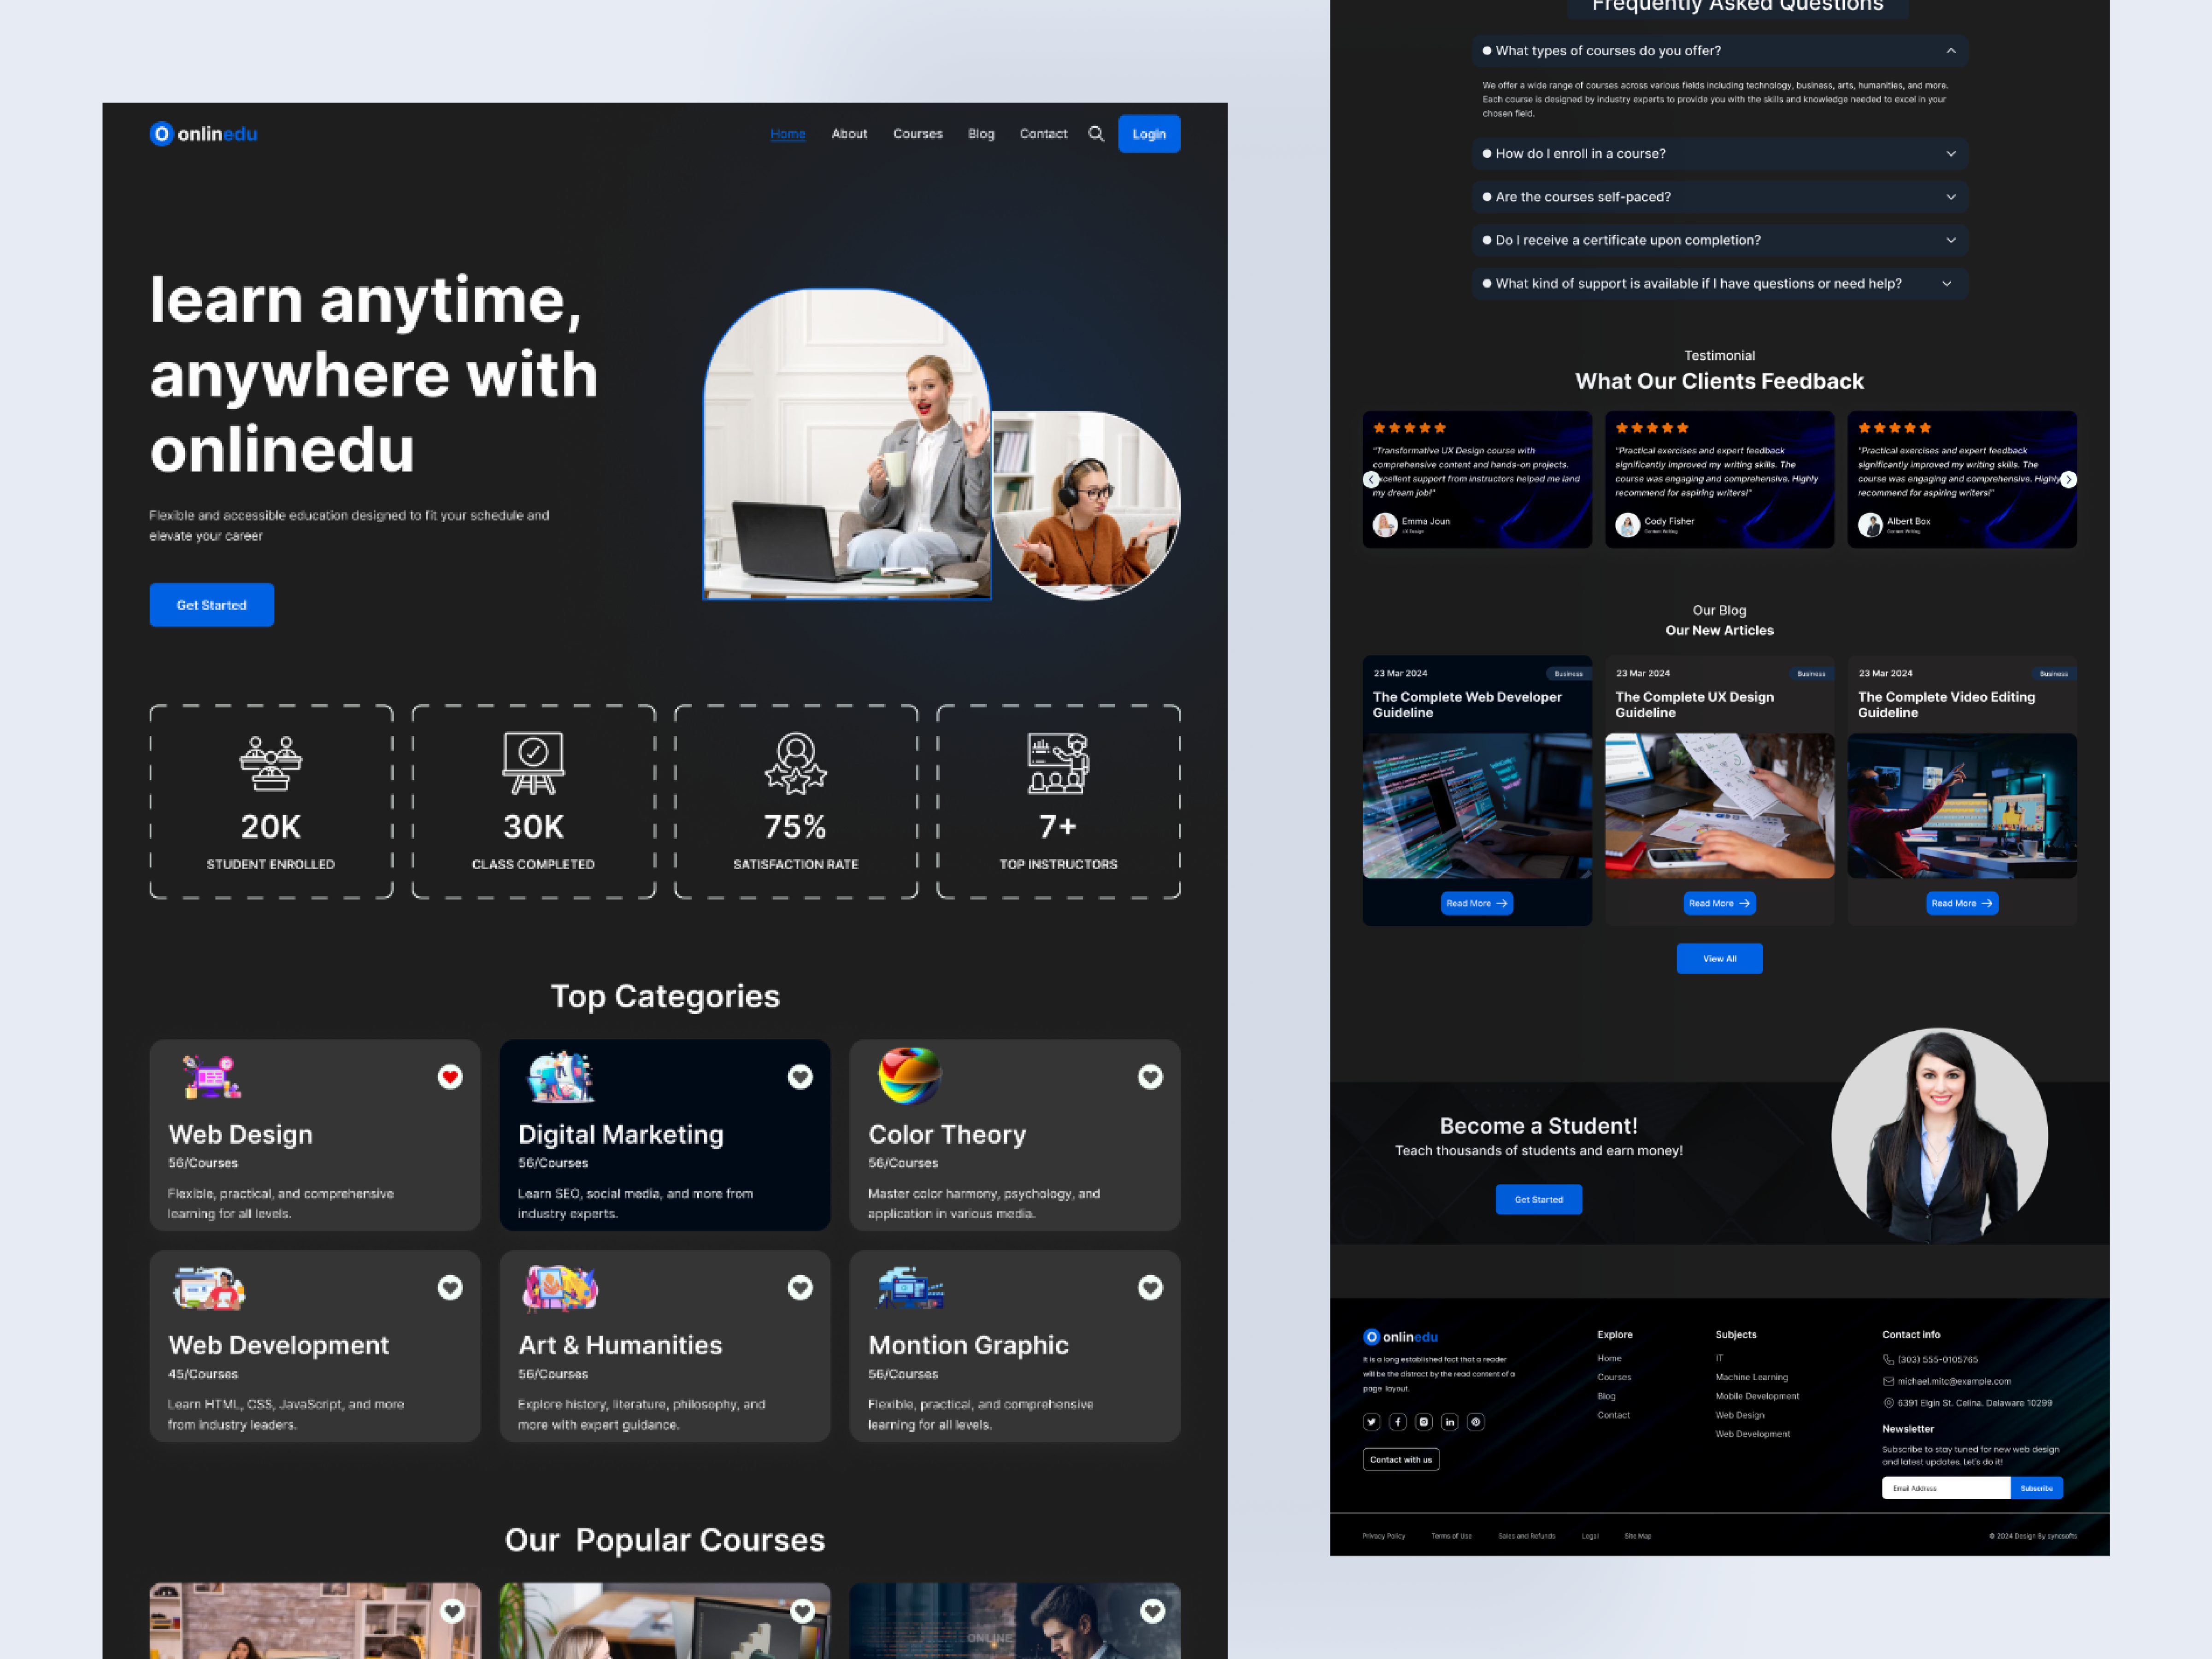Favorite the Art & Humanities category heart

(x=800, y=1288)
